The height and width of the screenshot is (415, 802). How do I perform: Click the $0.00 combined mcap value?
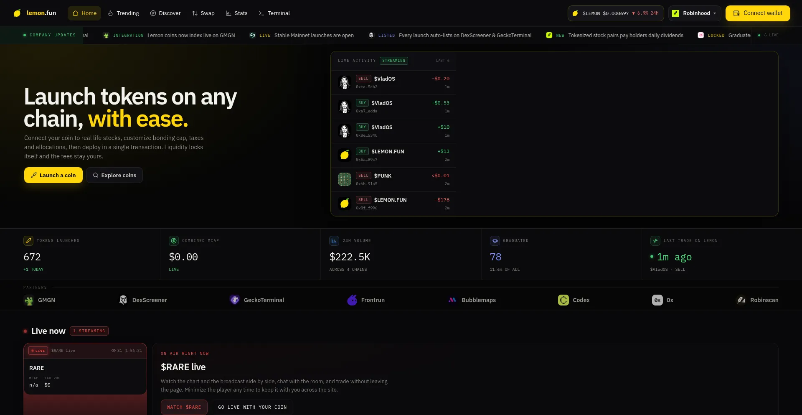click(183, 257)
